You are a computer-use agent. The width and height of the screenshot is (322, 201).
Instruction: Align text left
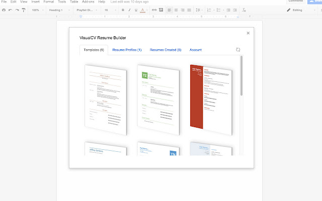[x=170, y=10]
